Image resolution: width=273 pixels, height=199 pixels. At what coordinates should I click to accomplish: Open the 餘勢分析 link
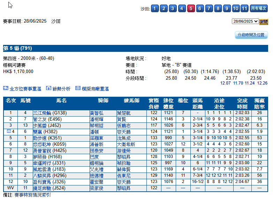pos(61,89)
